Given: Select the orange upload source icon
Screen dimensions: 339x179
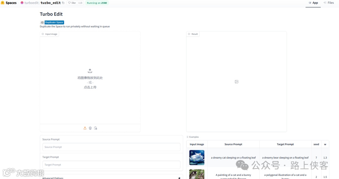Looking at the screenshot, I should pos(85,128).
